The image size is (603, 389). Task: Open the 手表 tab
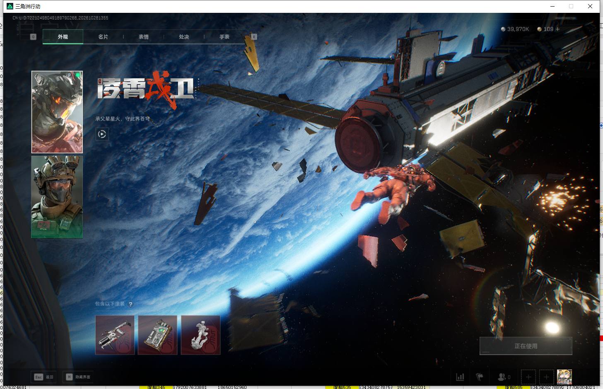[x=224, y=37]
